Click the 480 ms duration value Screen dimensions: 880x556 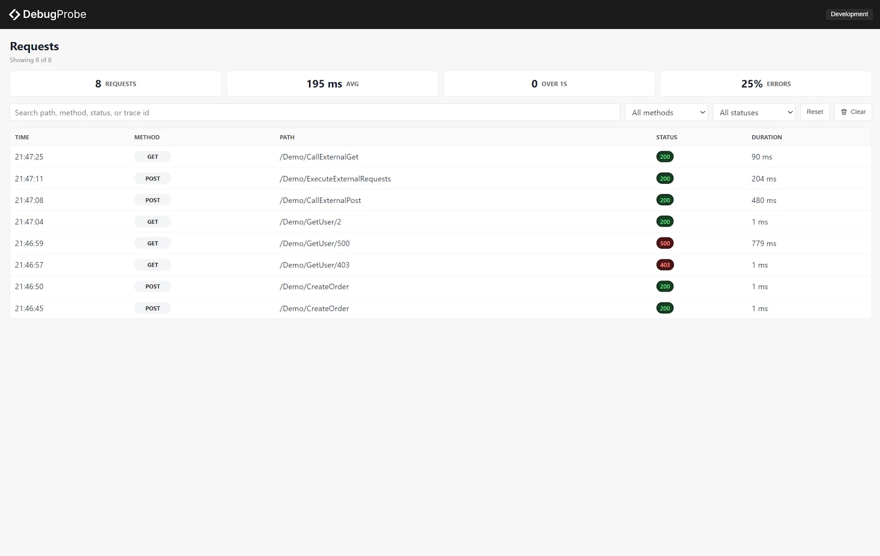coord(764,200)
